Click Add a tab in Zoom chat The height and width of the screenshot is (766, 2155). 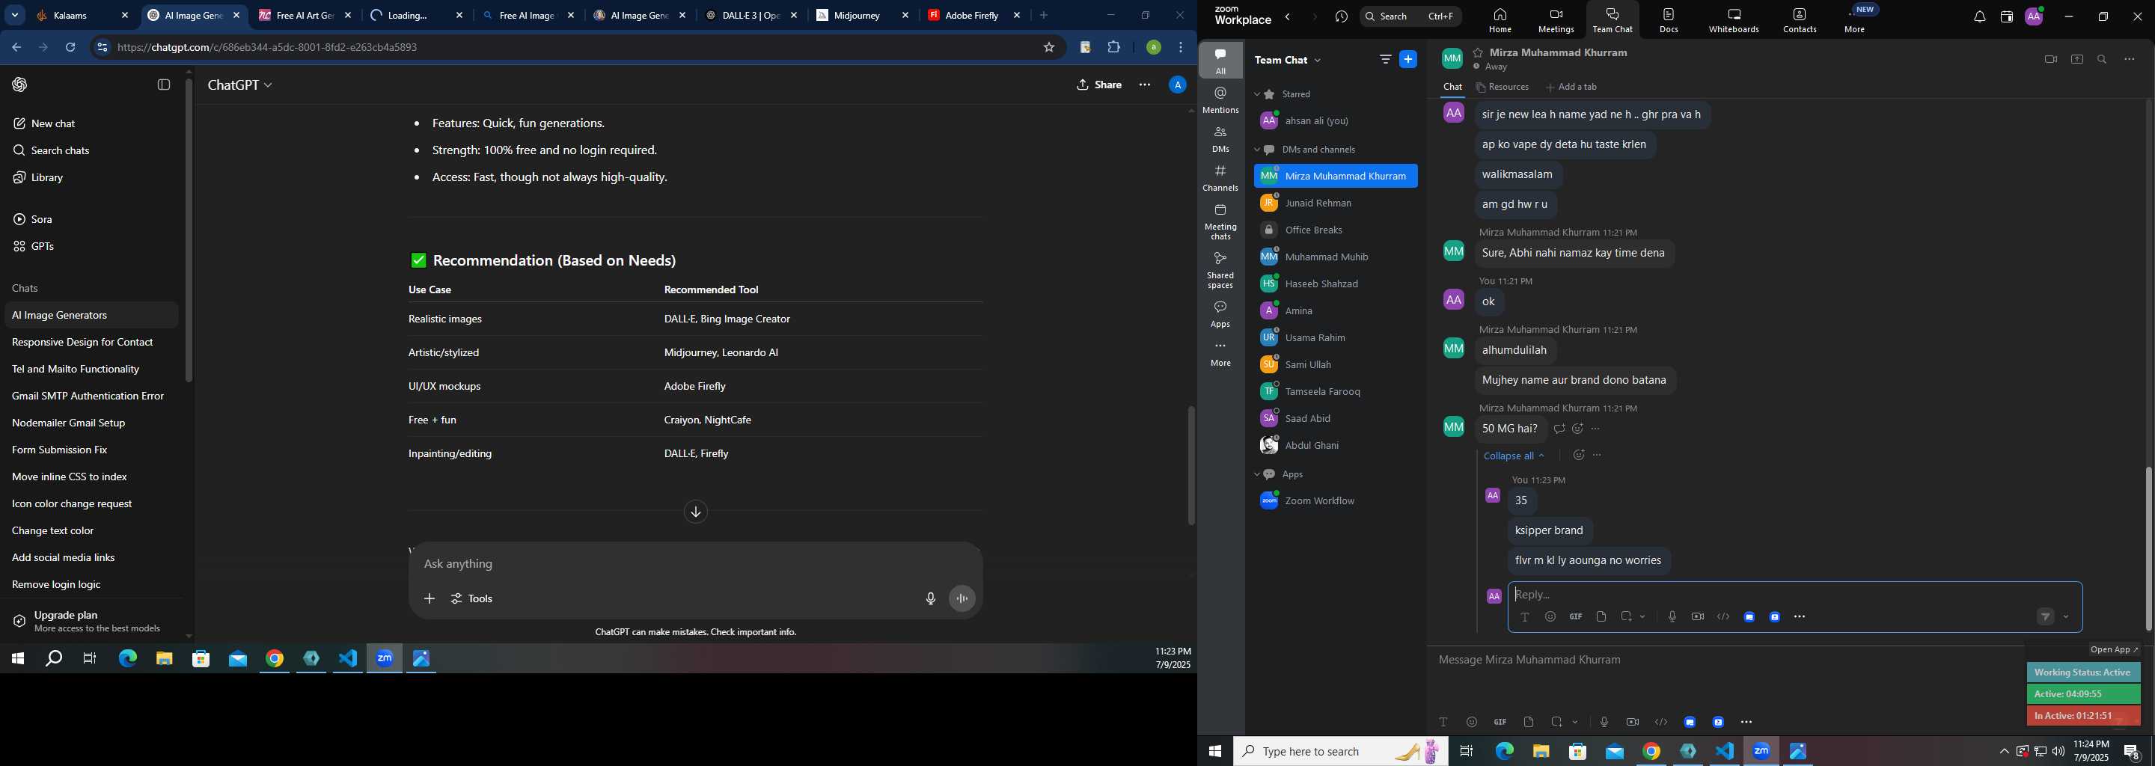(x=1571, y=87)
